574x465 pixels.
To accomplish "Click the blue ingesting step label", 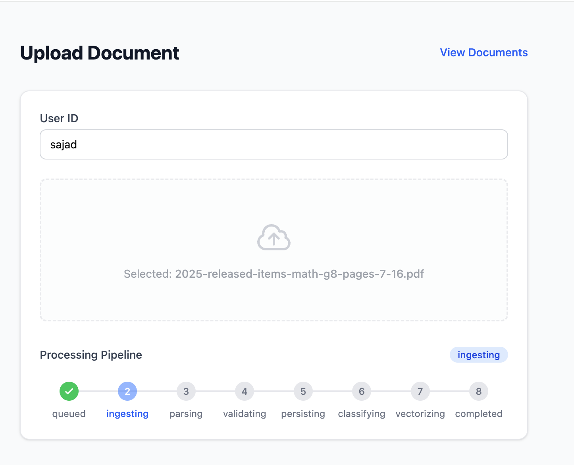I will pos(127,414).
